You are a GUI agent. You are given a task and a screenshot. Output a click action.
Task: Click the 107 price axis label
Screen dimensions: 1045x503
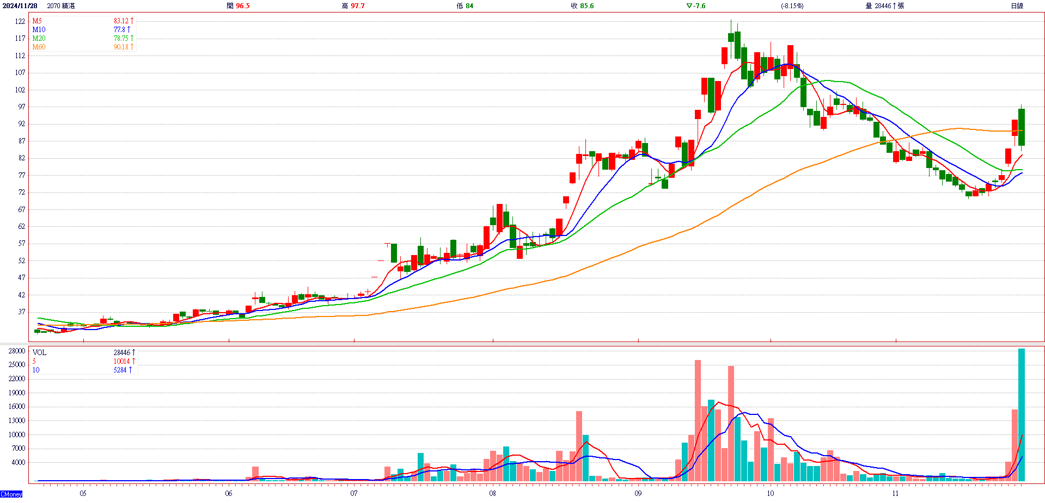tap(20, 72)
